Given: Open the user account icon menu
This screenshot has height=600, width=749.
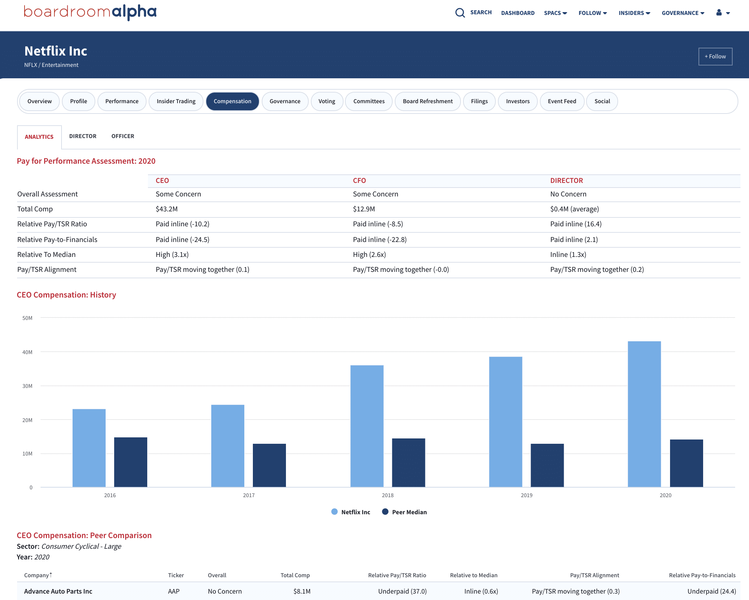Looking at the screenshot, I should (723, 13).
